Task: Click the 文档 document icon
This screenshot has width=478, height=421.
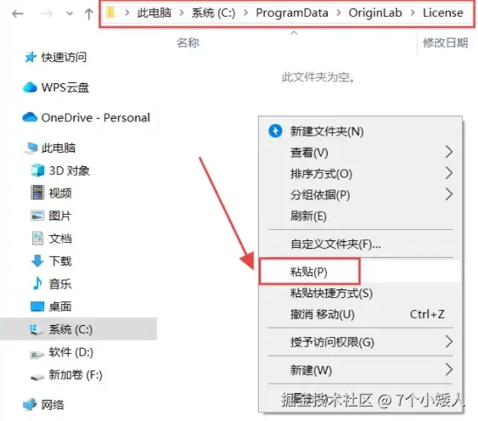Action: 37,239
